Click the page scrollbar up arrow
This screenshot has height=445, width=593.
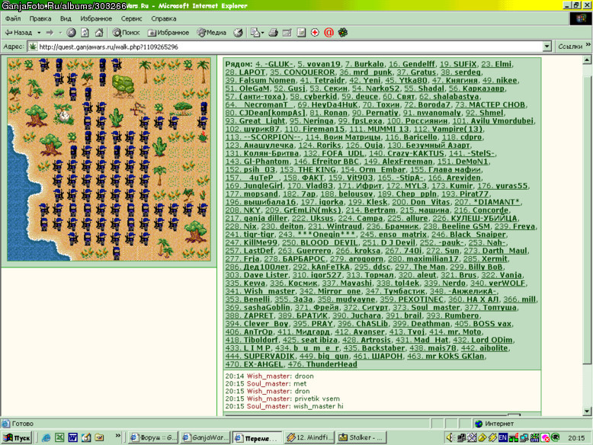[587, 59]
